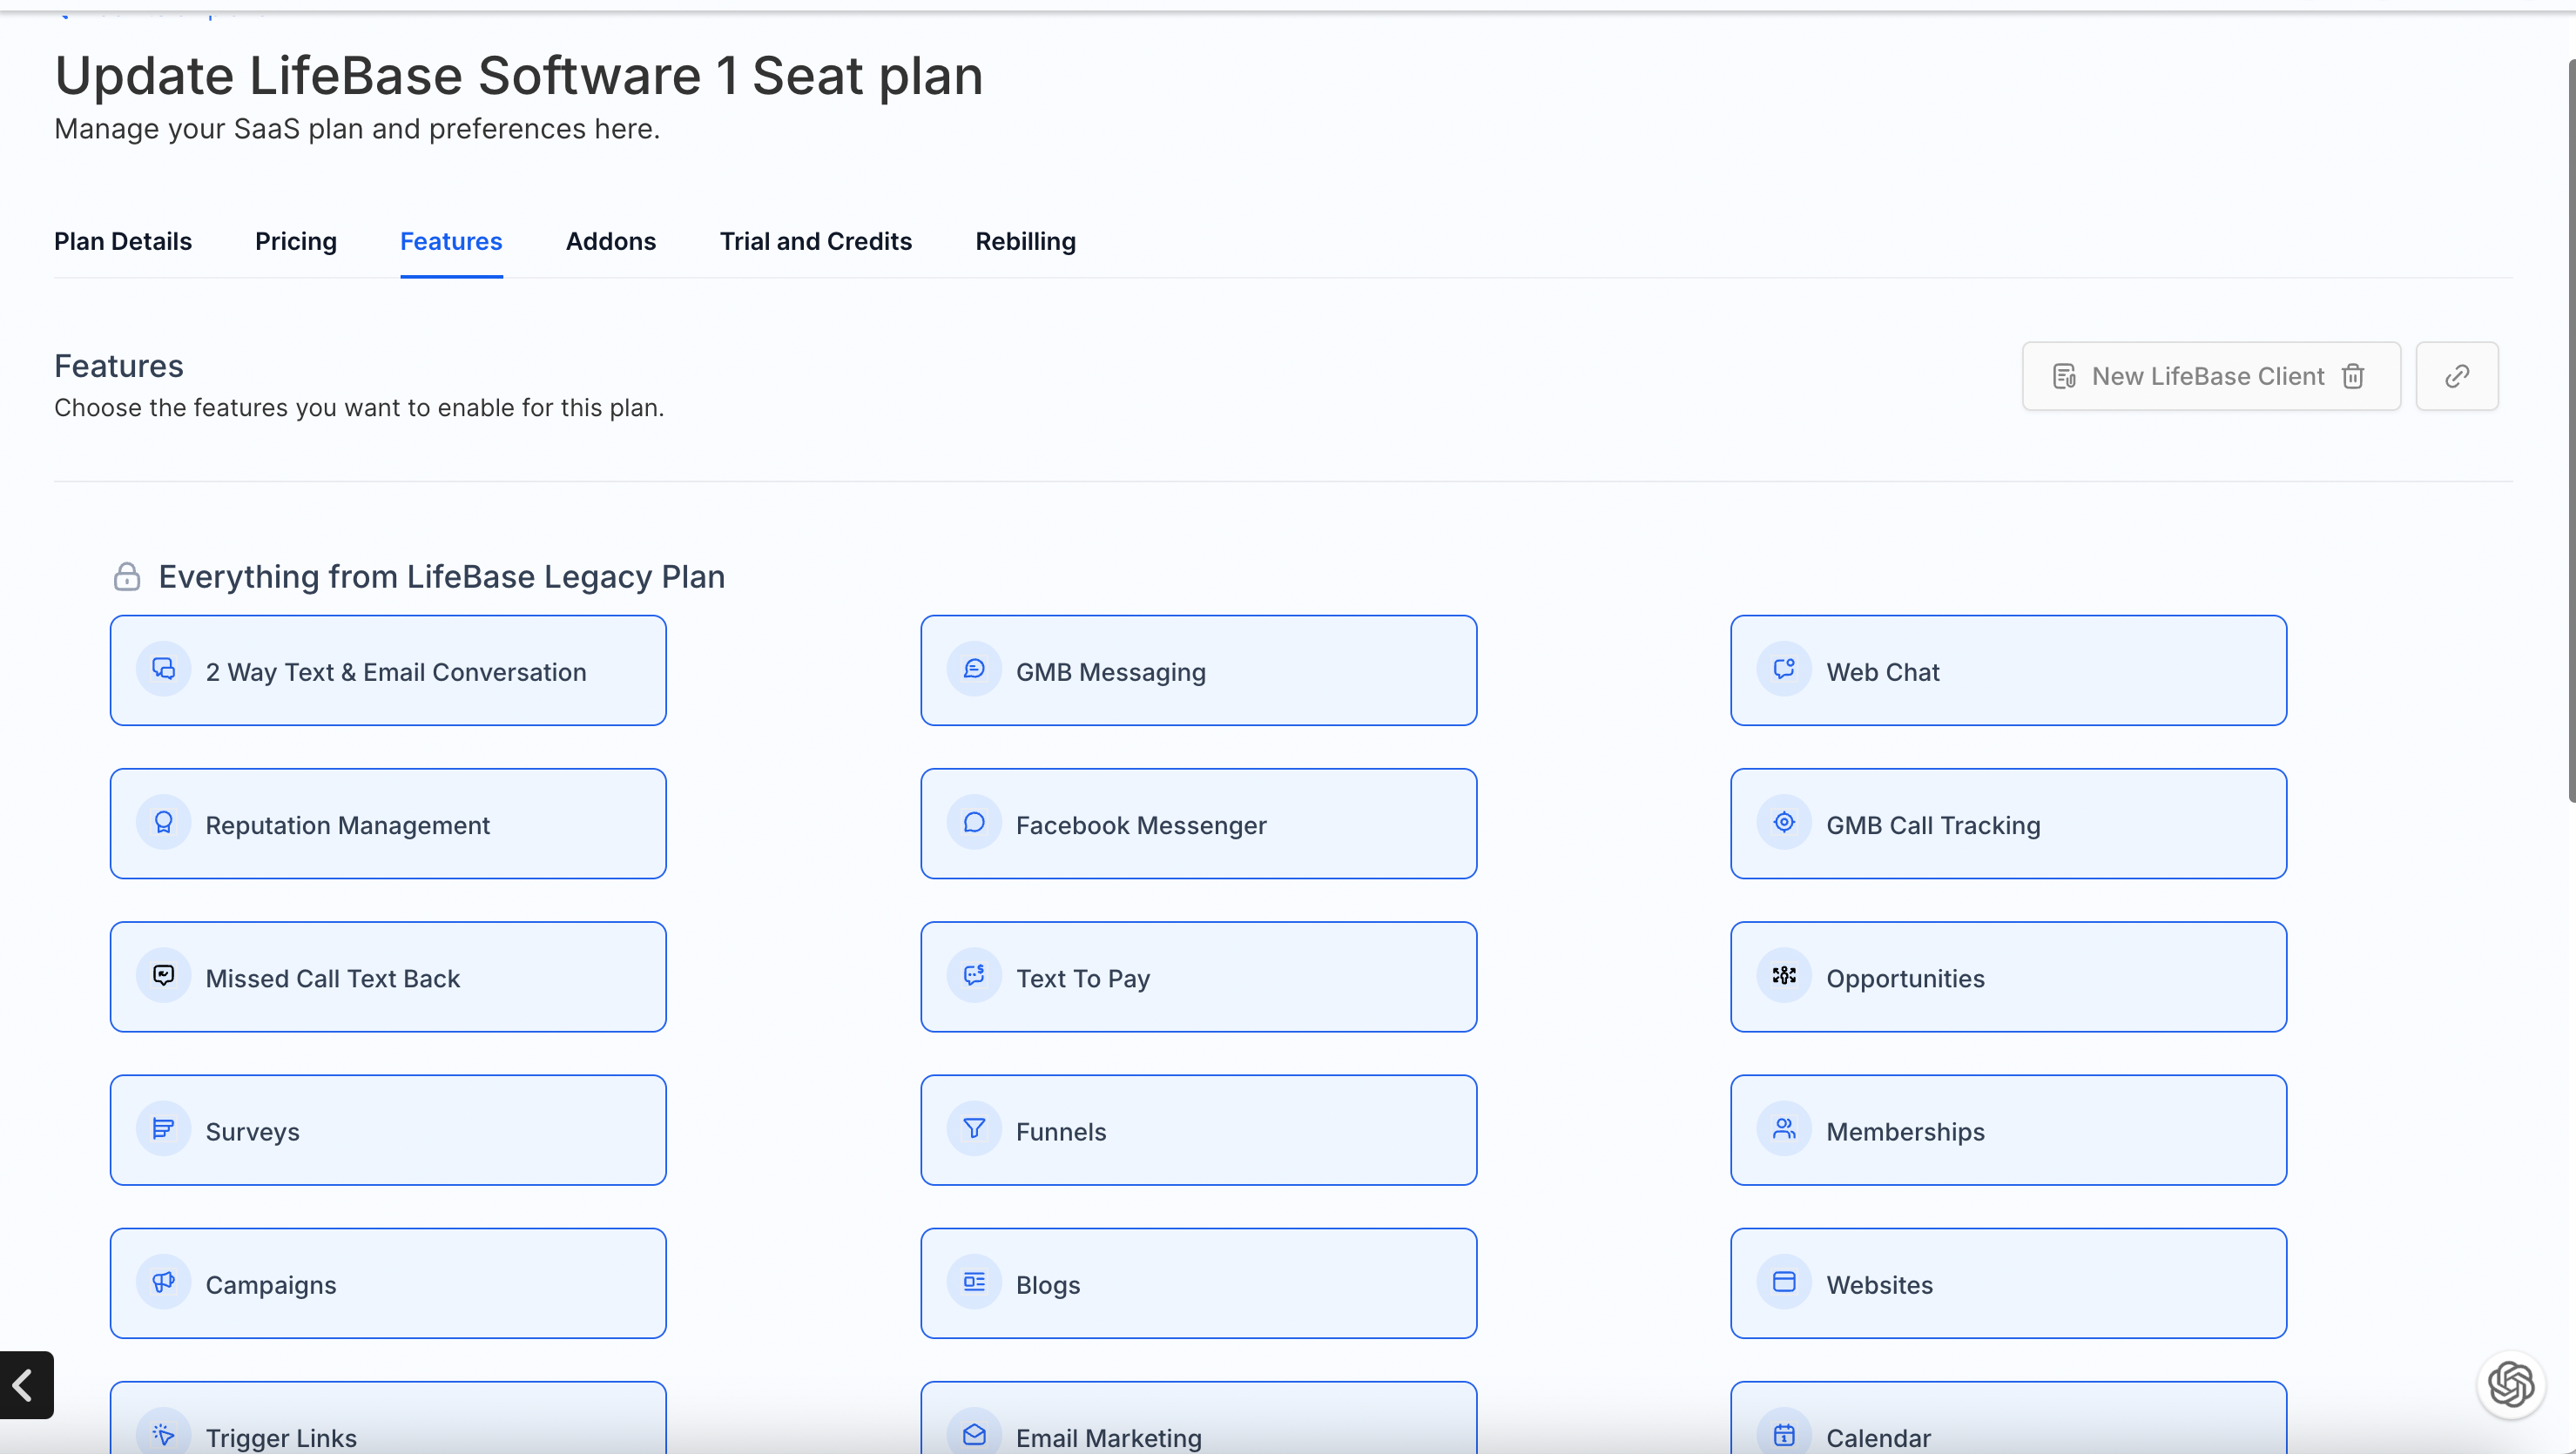Click the lock icon beside Everything from LifeBase Legacy Plan

pos(127,577)
